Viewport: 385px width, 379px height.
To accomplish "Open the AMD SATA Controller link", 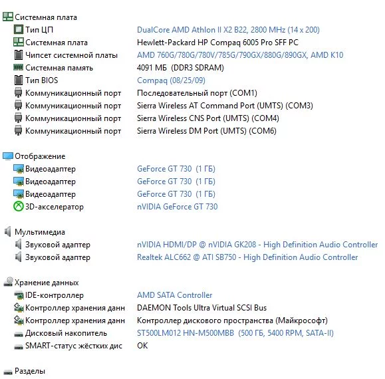I will click(175, 295).
